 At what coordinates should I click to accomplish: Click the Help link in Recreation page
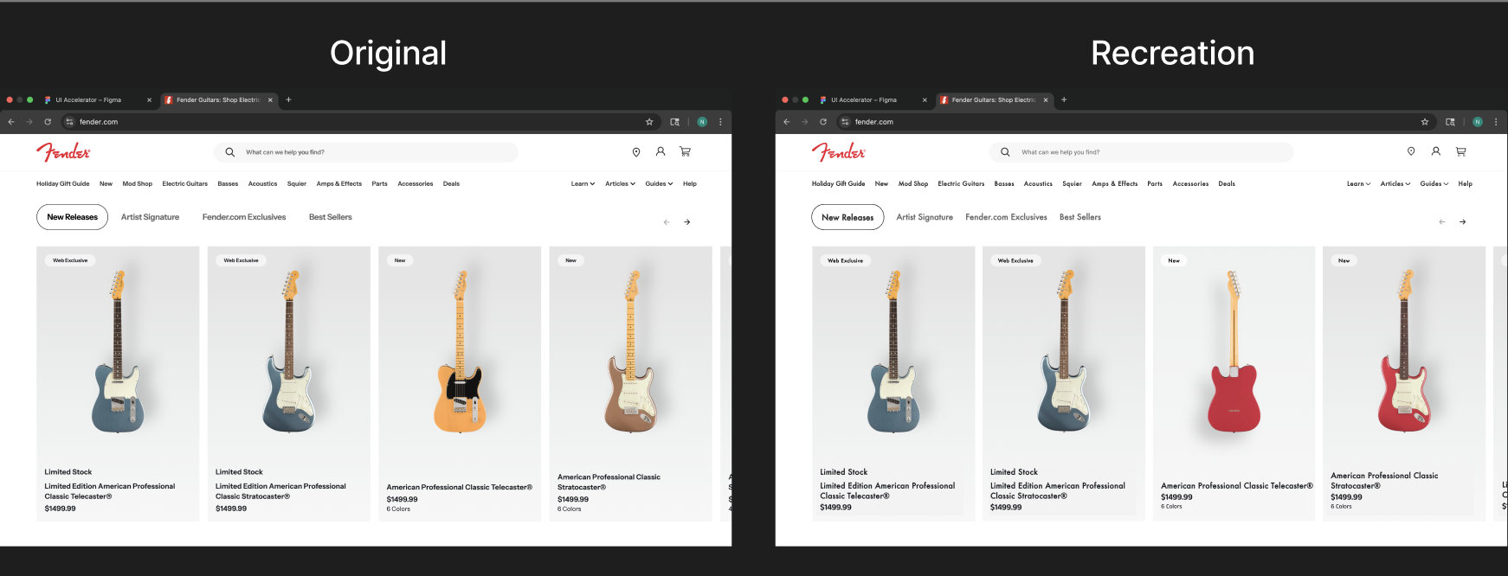(x=1465, y=183)
